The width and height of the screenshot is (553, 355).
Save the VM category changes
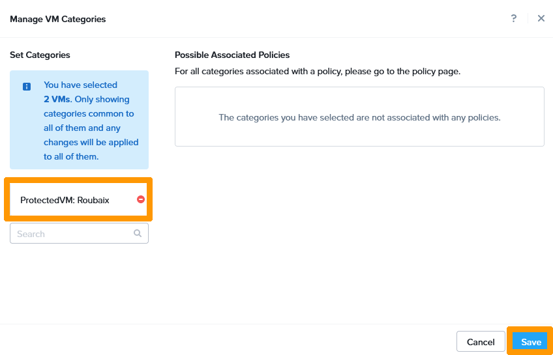531,342
